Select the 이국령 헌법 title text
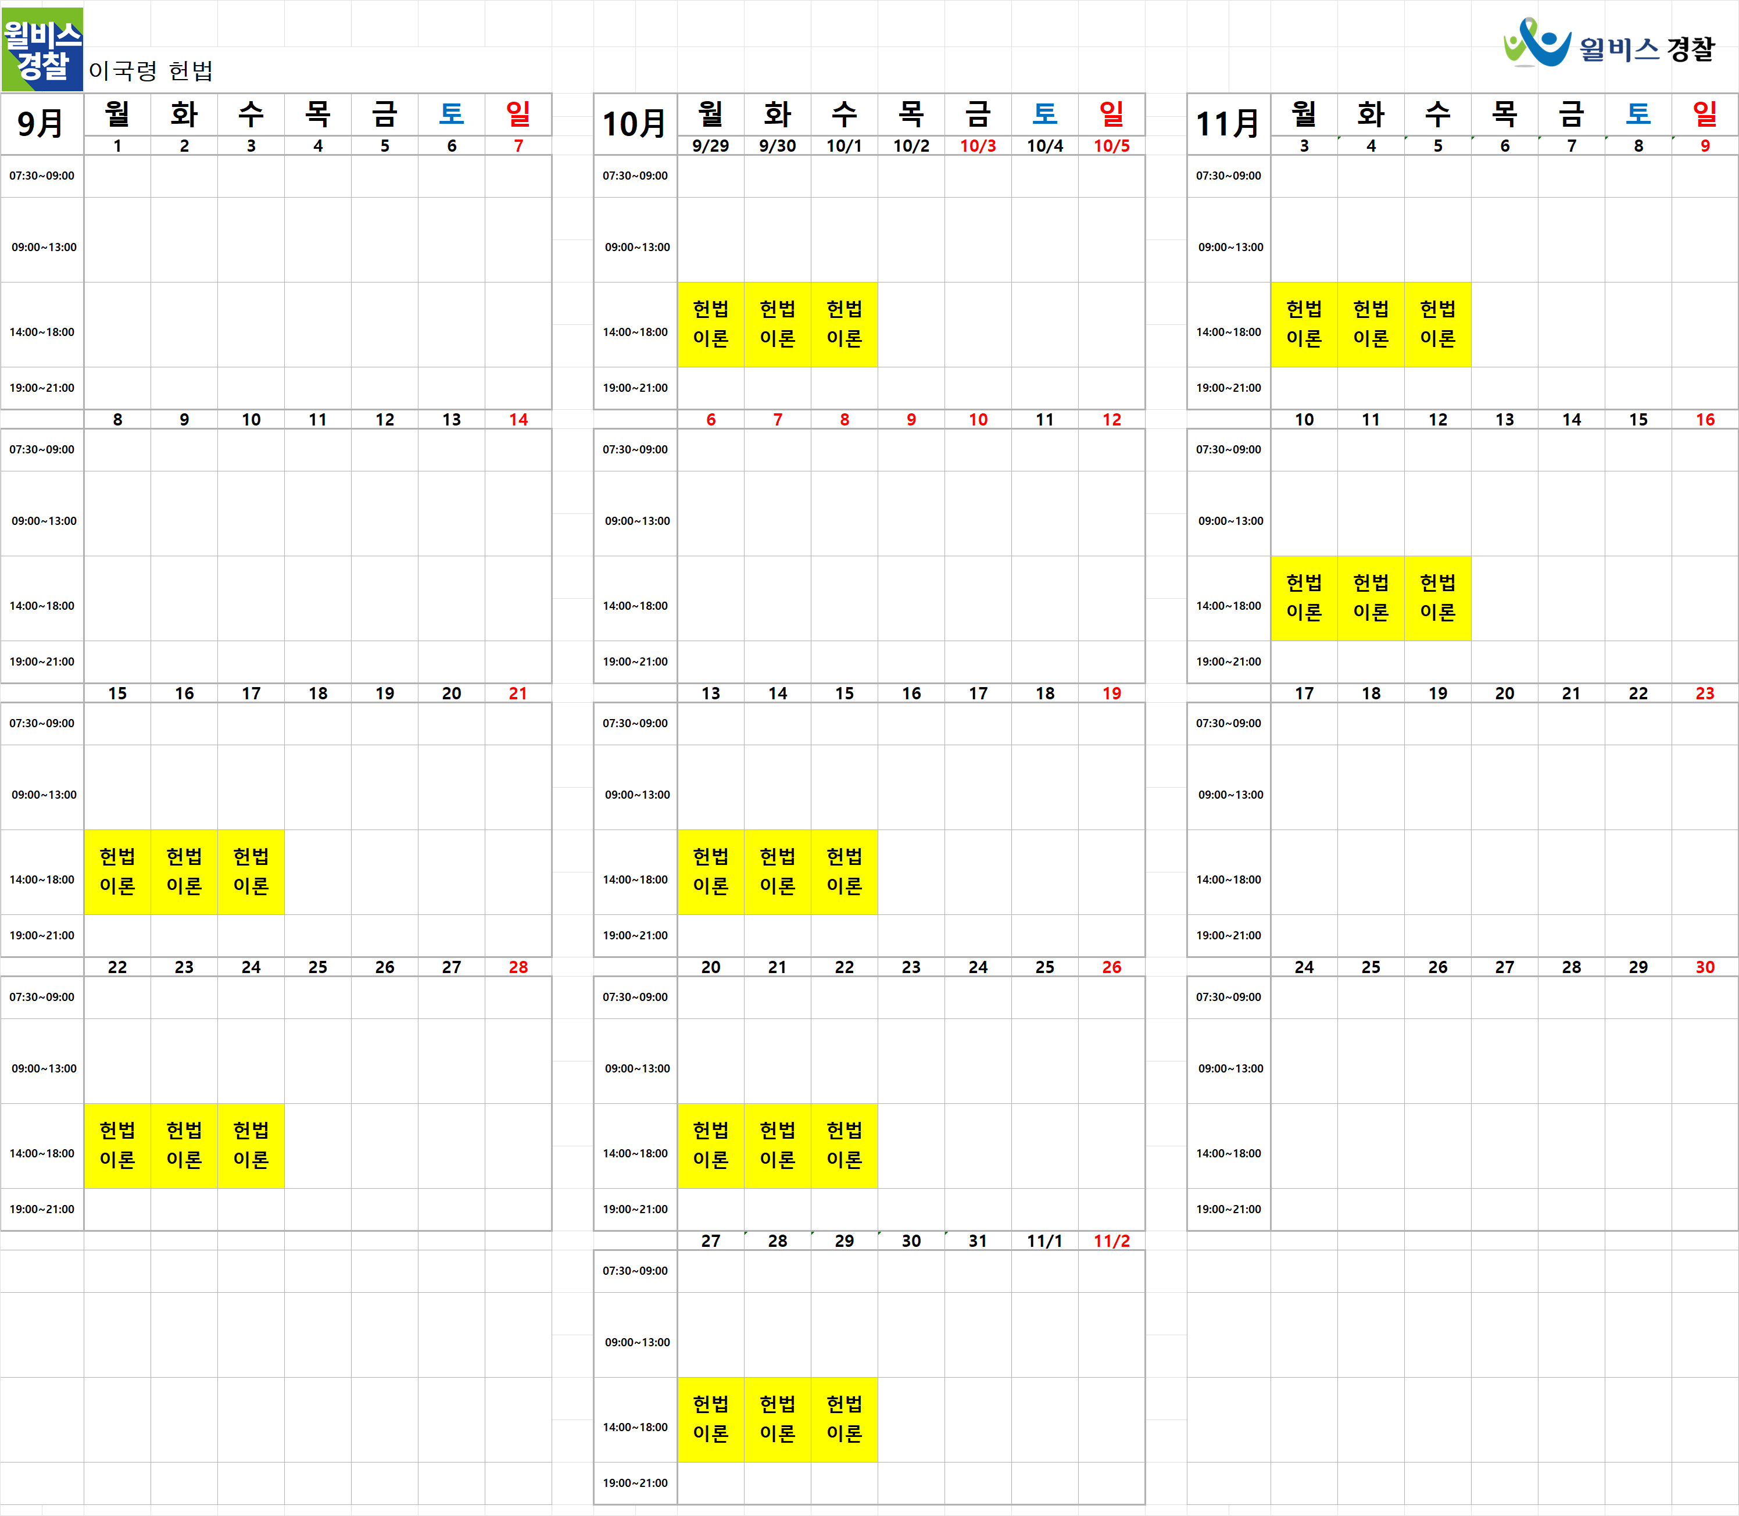1739x1516 pixels. (151, 71)
